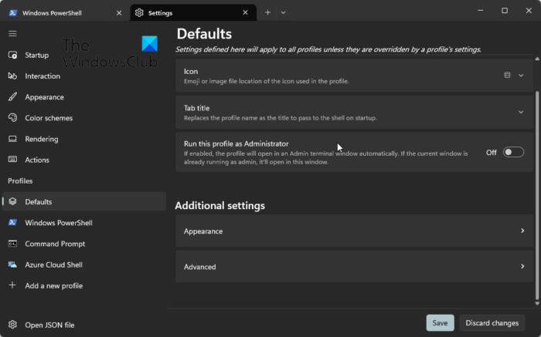Select the Command Prompt profile
541x337 pixels.
[54, 244]
